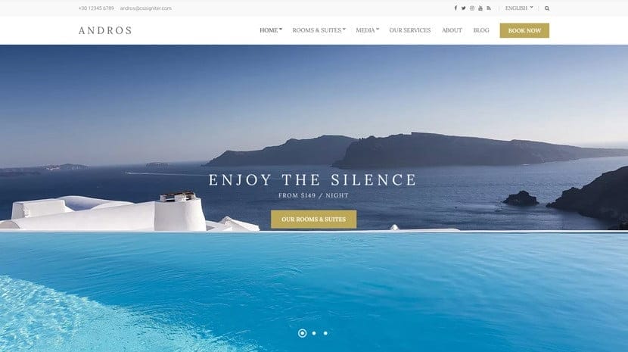
Task: Expand the Media dropdown menu
Action: coord(367,30)
